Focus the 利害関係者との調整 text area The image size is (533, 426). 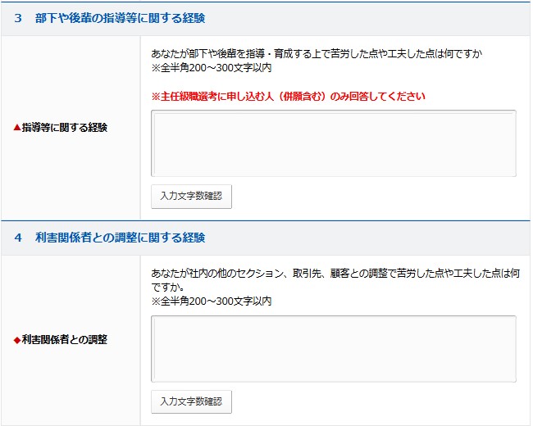click(333, 348)
